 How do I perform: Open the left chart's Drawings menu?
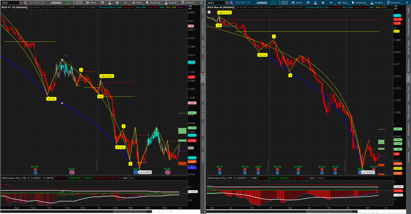click(x=153, y=3)
